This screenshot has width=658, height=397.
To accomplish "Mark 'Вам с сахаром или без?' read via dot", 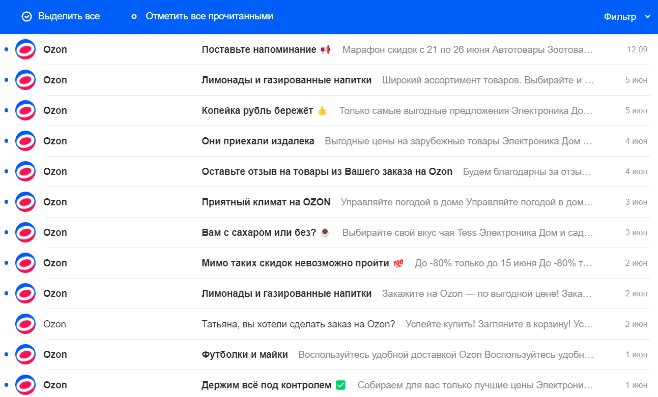I will (6, 232).
